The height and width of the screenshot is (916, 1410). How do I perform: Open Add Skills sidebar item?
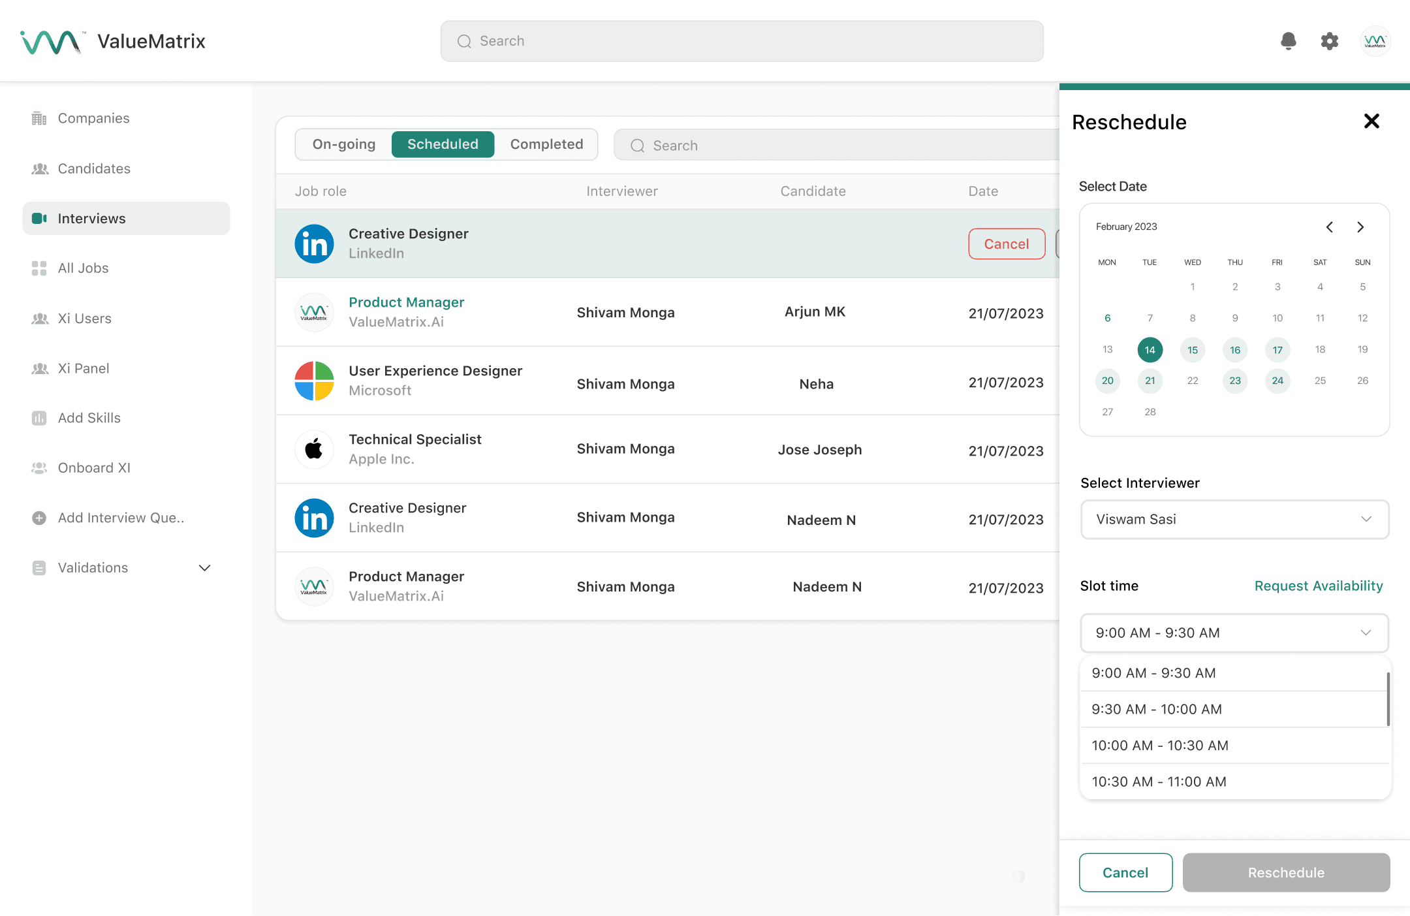89,418
